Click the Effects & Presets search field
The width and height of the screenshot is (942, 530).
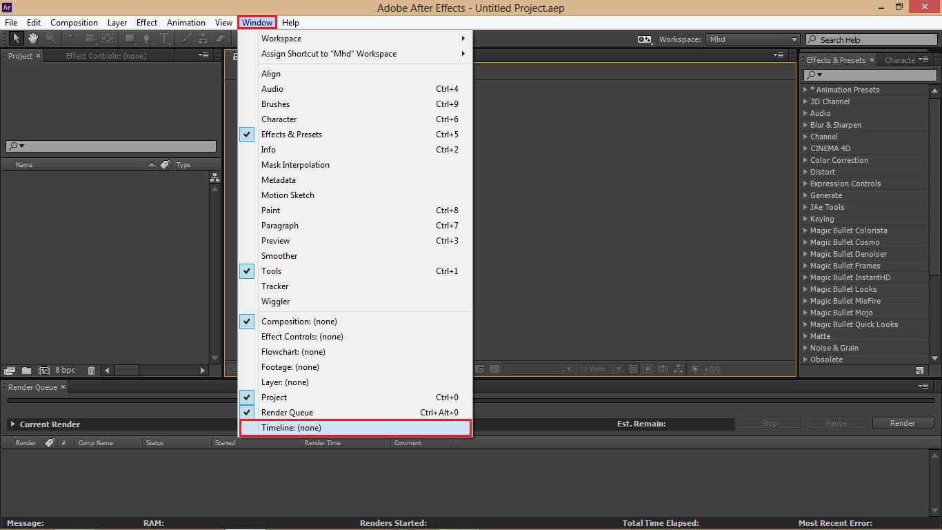(871, 75)
